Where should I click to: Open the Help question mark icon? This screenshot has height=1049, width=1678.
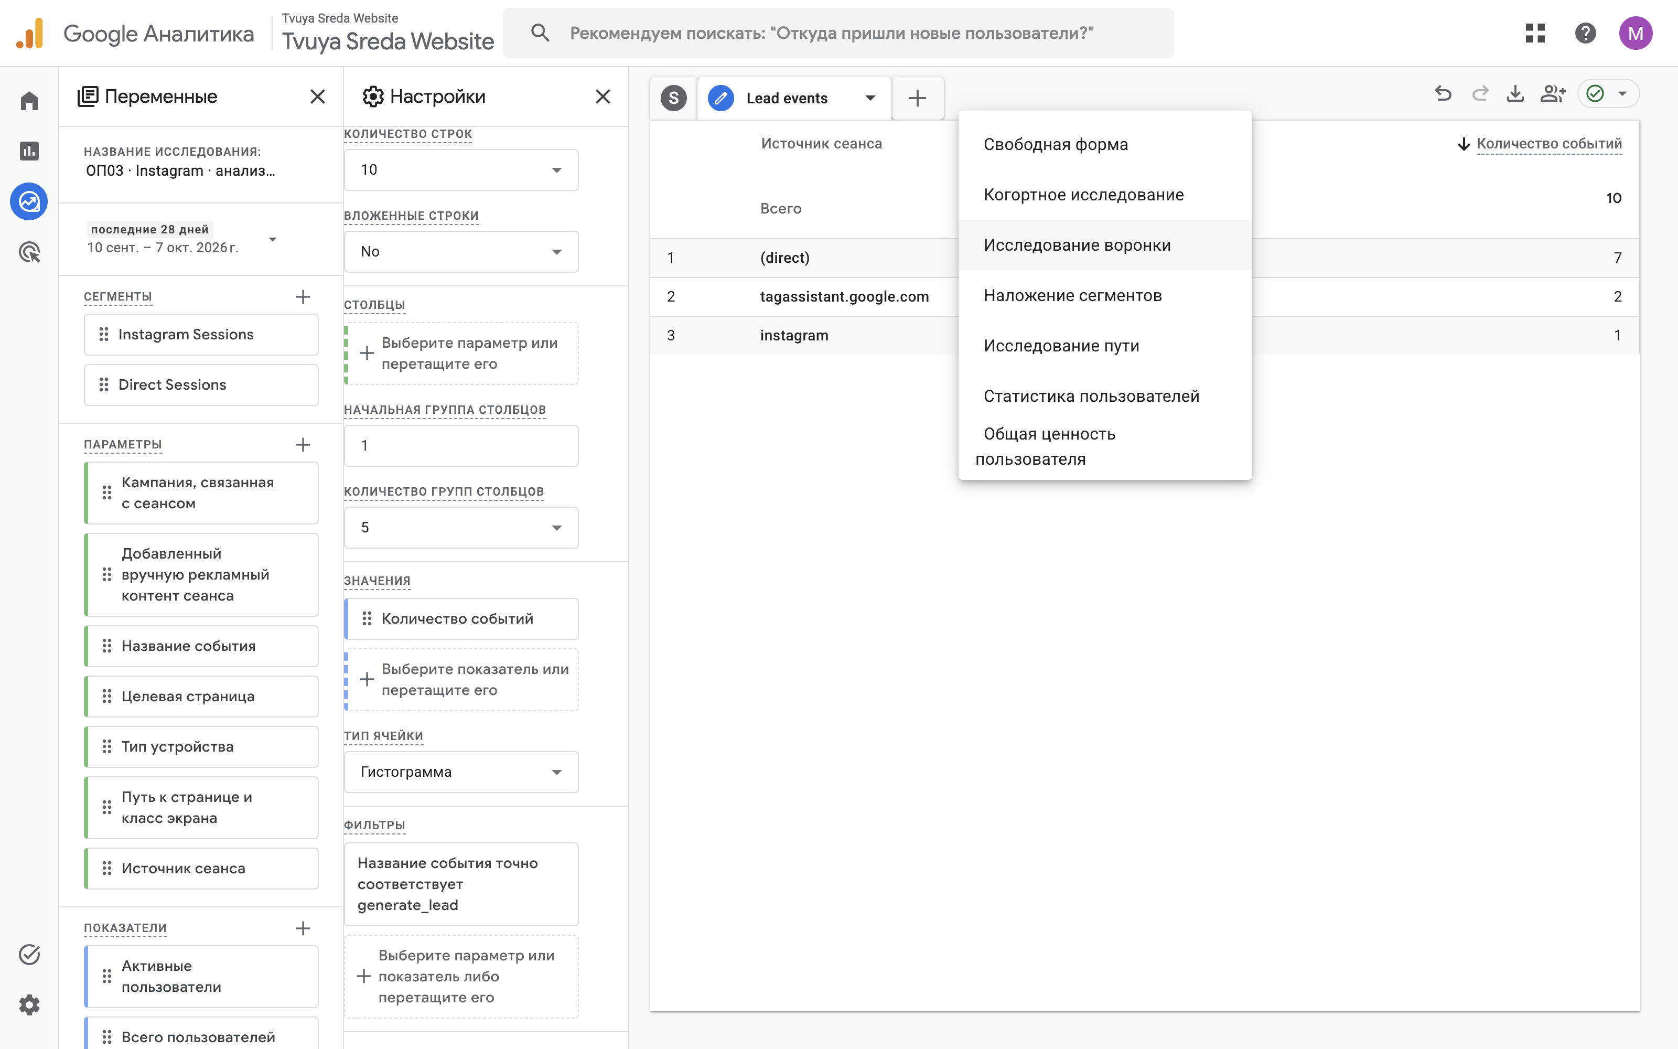[1586, 33]
